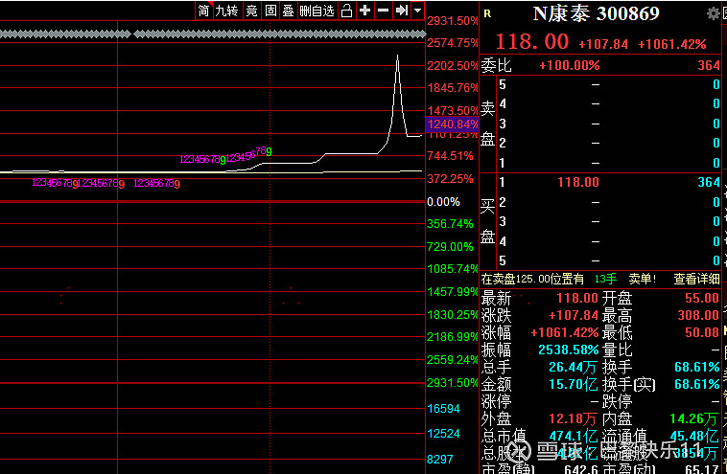Select buy level 1 price 118.00
The height and width of the screenshot is (474, 727).
[x=577, y=182]
